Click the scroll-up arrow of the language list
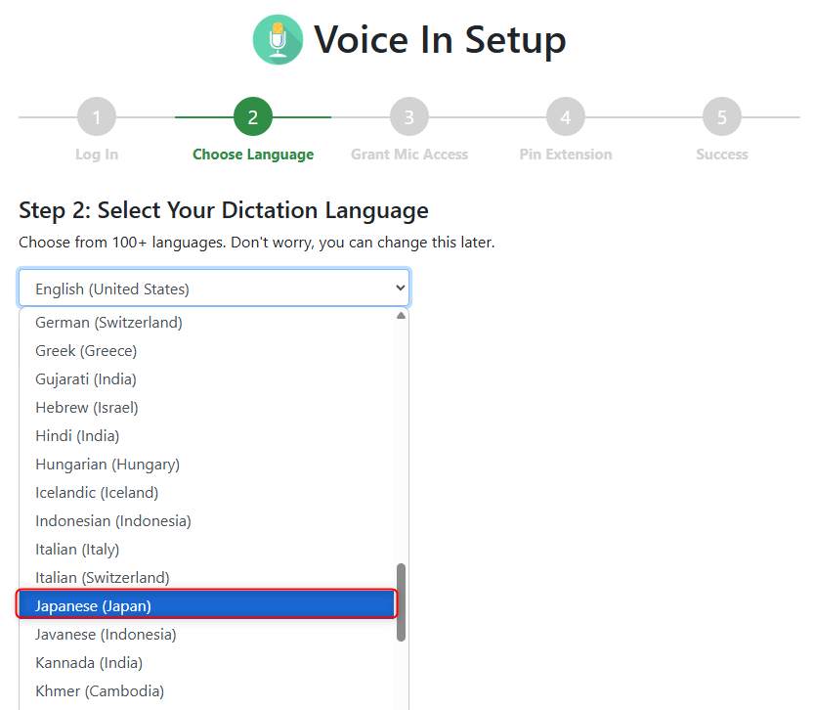Screen dimensions: 814x710 pos(401,316)
